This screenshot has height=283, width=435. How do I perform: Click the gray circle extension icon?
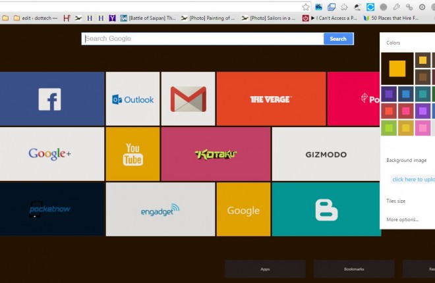pos(384,7)
